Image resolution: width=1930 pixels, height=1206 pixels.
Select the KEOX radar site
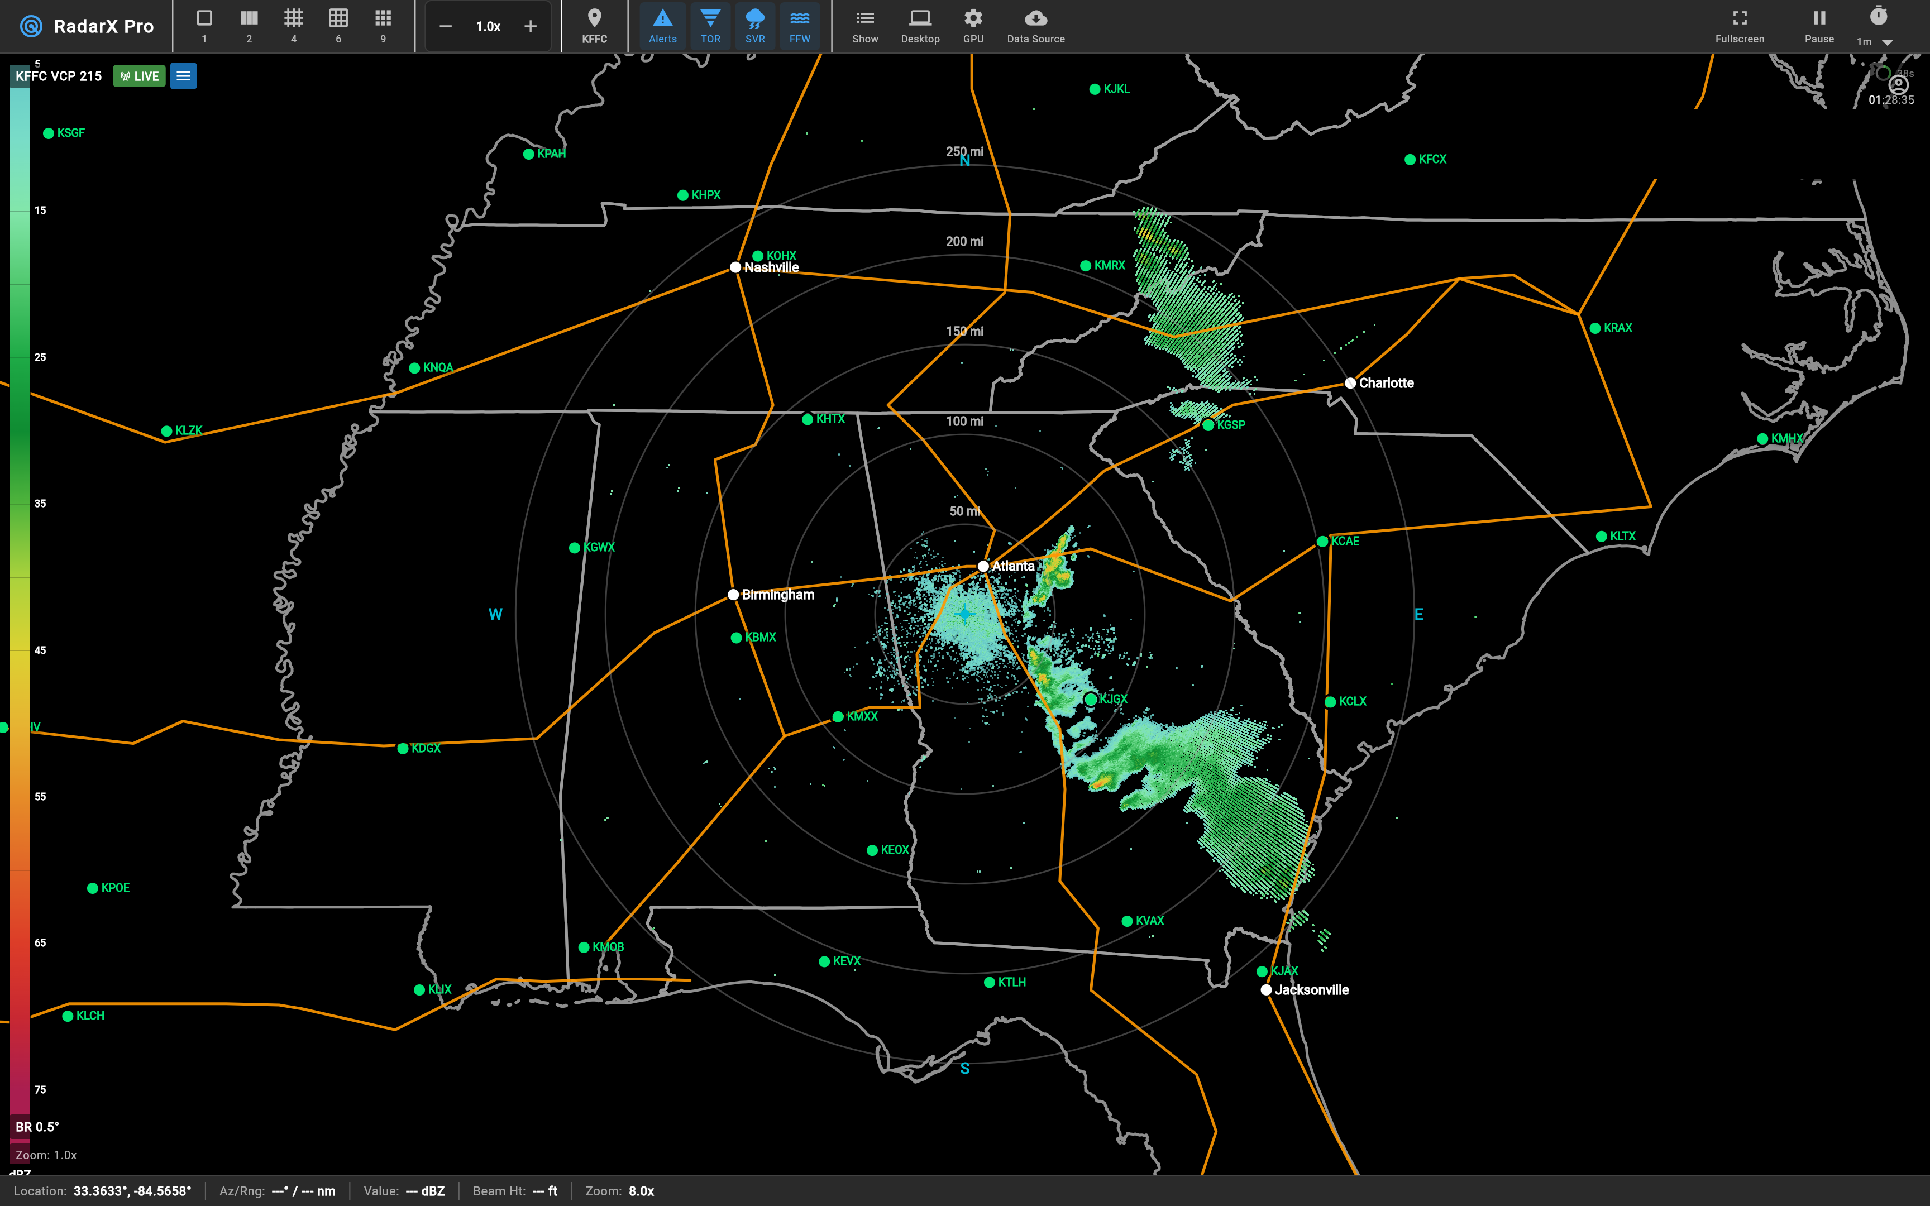(x=872, y=850)
